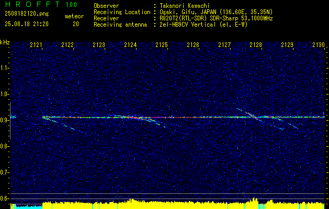Image resolution: width=329 pixels, height=209 pixels.
Task: Click the time marker 2130
Action: [x=319, y=45]
